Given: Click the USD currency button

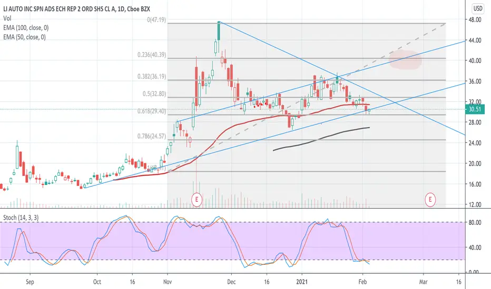Looking at the screenshot, I should tap(478, 8).
